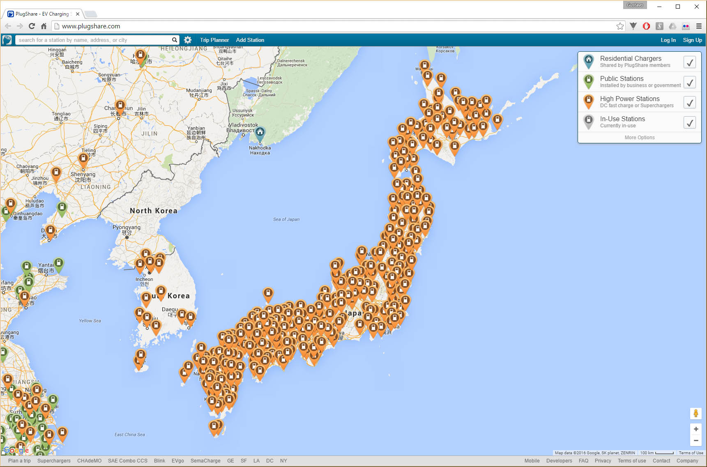Select CHAdeMO filter in footer
The image size is (707, 467).
[x=89, y=461]
